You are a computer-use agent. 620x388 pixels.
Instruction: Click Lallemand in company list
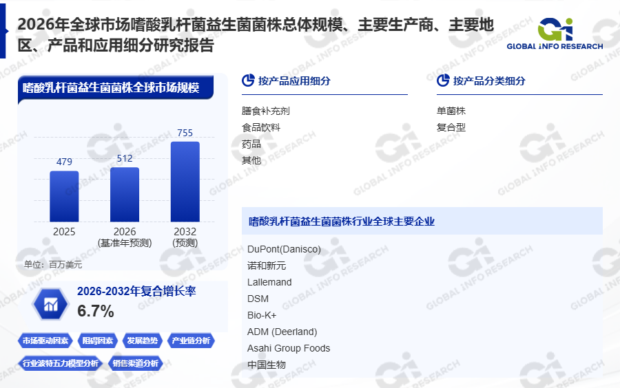[x=269, y=282]
